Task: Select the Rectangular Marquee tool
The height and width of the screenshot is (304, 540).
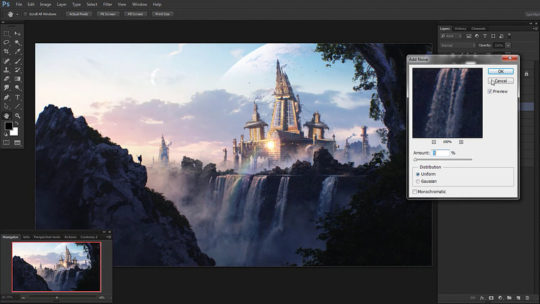Action: [x=7, y=34]
